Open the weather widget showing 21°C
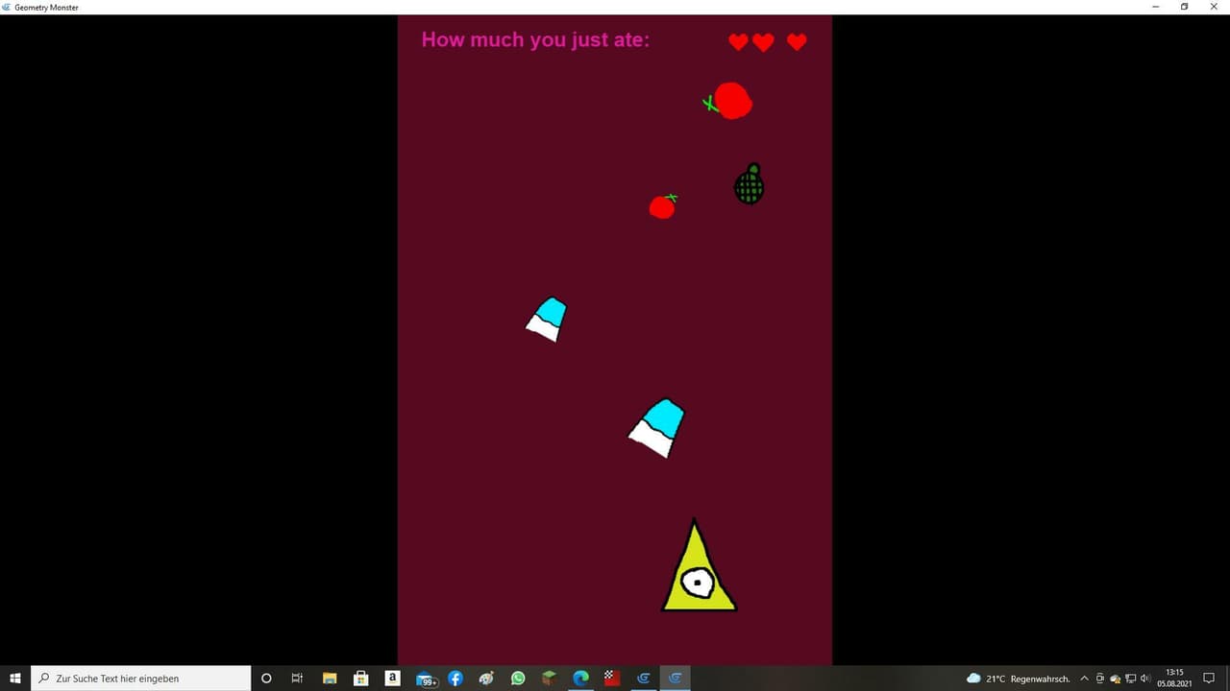 pyautogui.click(x=1019, y=679)
